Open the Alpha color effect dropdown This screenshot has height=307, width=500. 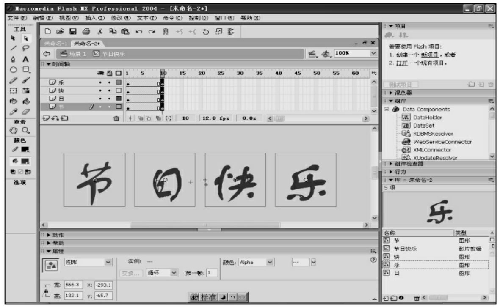pos(270,262)
